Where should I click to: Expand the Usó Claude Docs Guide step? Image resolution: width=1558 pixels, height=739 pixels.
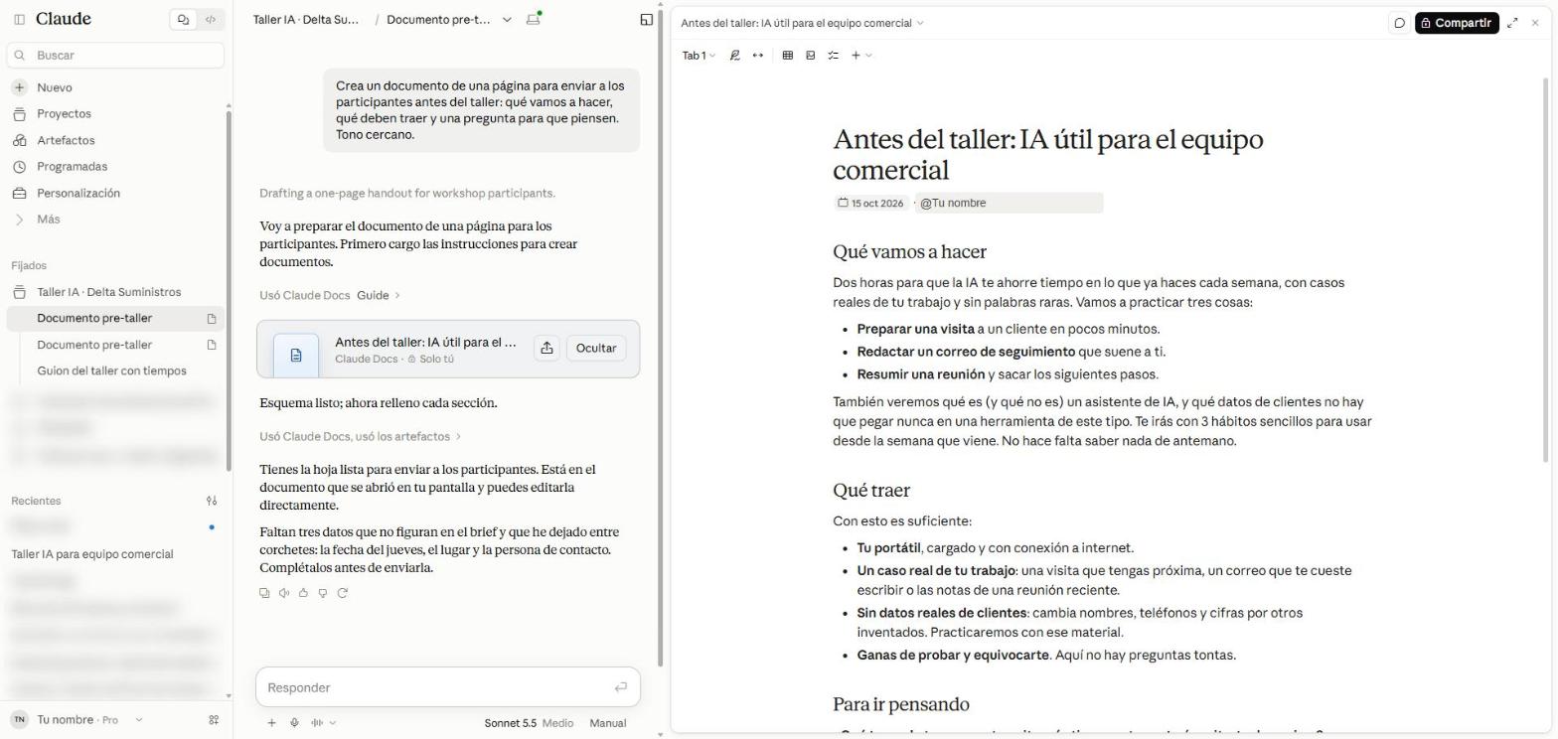tap(330, 295)
